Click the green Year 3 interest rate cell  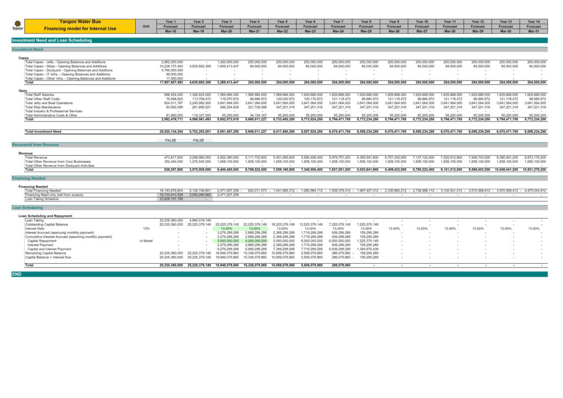(x=227, y=228)
